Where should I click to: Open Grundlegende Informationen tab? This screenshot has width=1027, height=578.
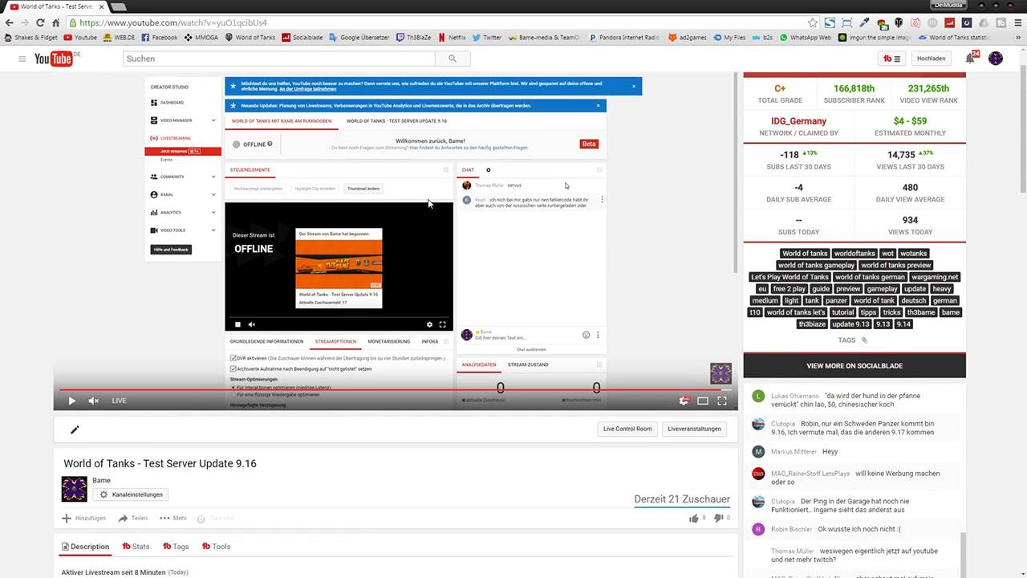coord(266,341)
